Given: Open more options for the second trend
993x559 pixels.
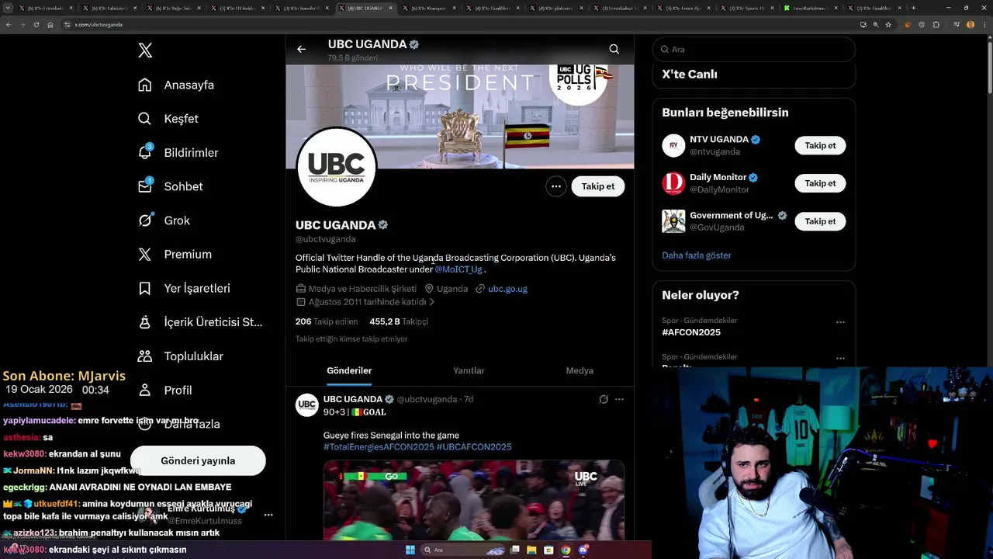Looking at the screenshot, I should pyautogui.click(x=840, y=359).
